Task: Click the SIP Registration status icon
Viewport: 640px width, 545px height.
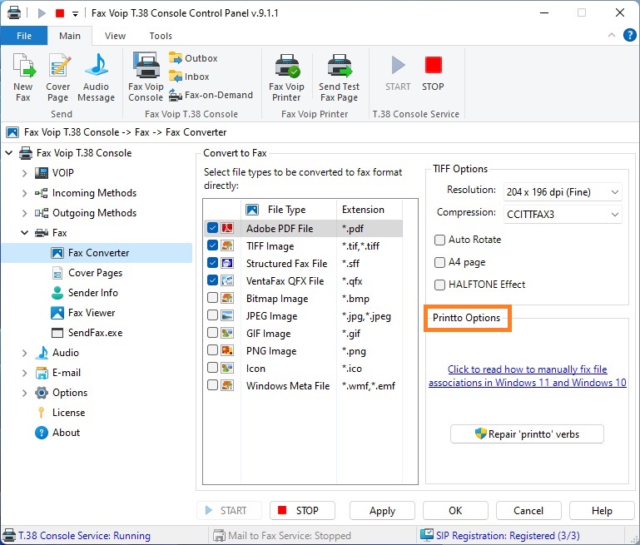Action: pos(427,535)
